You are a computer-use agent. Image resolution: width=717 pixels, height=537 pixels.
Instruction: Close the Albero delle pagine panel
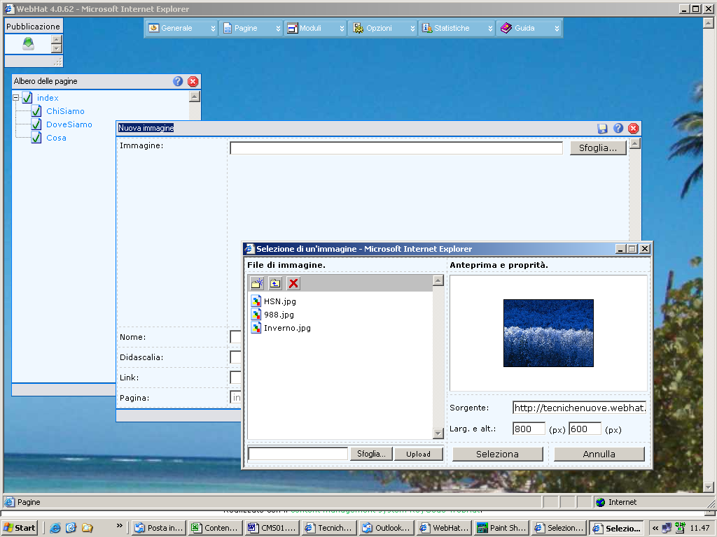(x=193, y=81)
